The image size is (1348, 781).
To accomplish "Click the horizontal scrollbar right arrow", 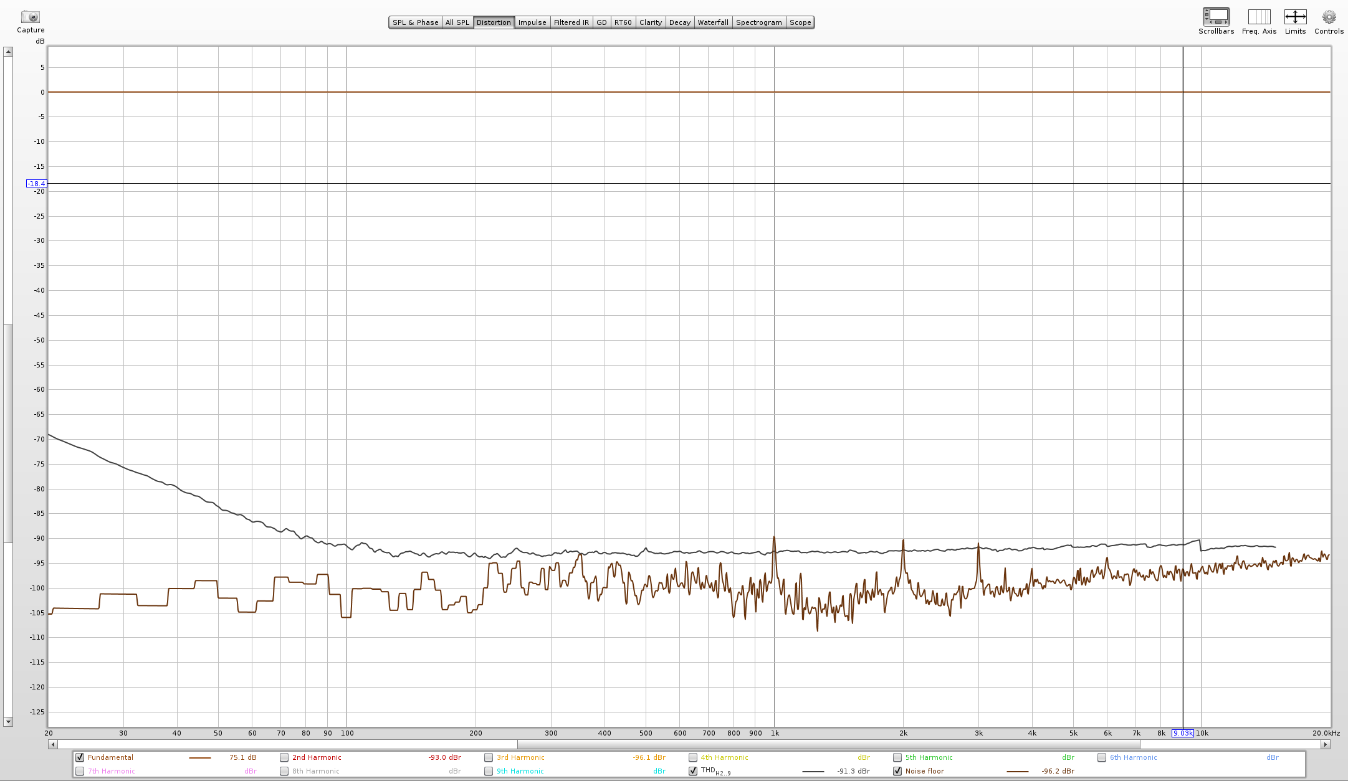I will tap(1326, 744).
